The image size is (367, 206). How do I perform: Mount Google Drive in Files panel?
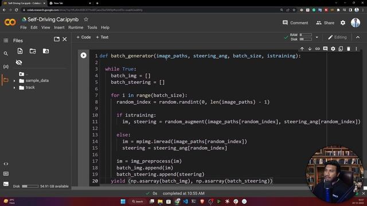46,51
